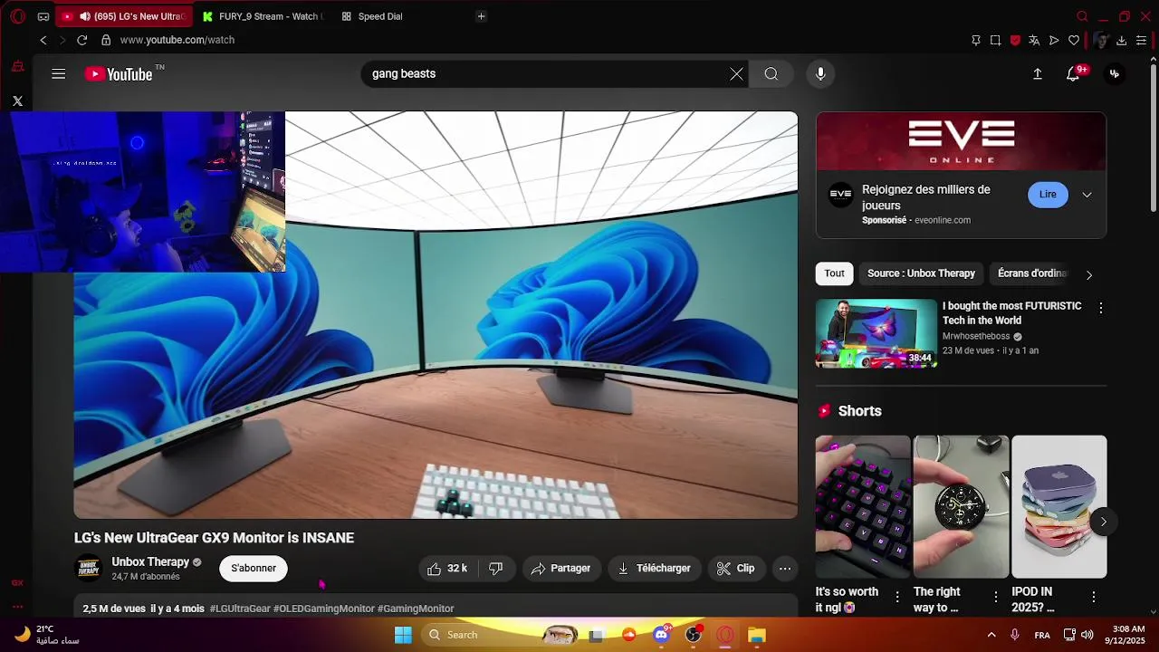Open the YouTube account avatar menu
Viewport: 1159px width, 652px height.
1115,74
